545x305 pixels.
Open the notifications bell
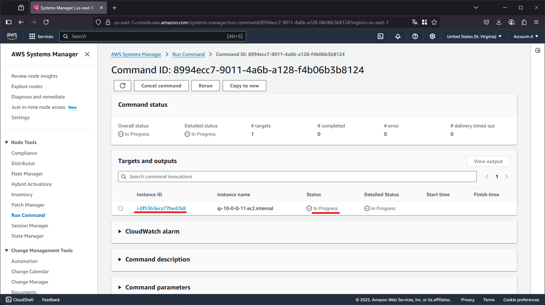(x=398, y=36)
